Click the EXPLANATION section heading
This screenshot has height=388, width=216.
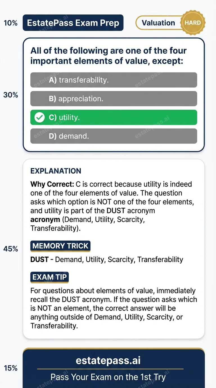[55, 171]
